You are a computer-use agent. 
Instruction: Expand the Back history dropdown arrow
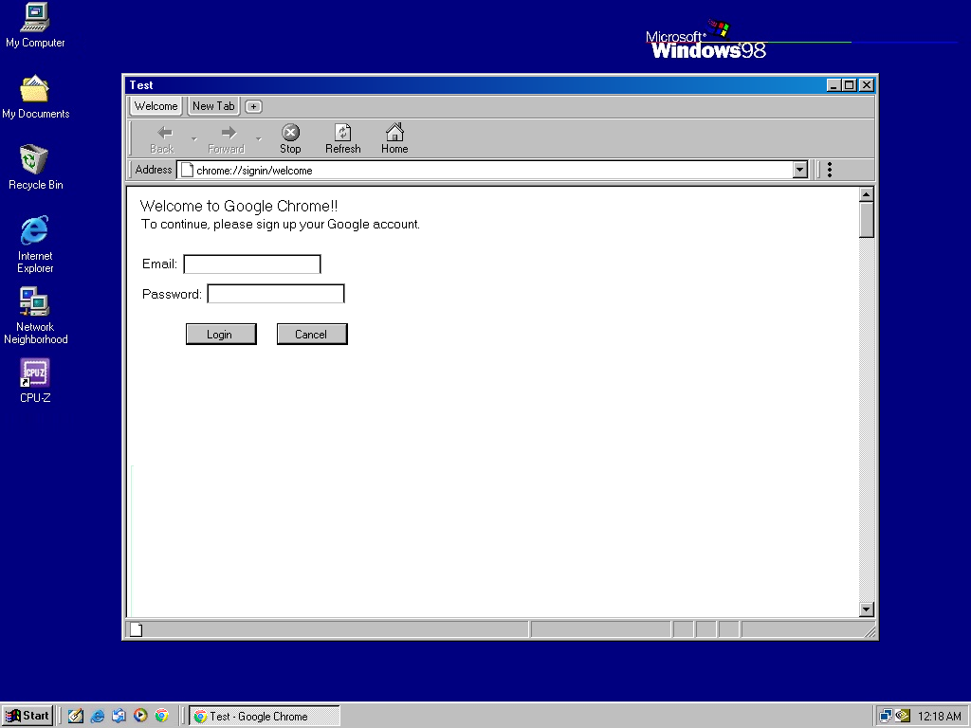(193, 138)
